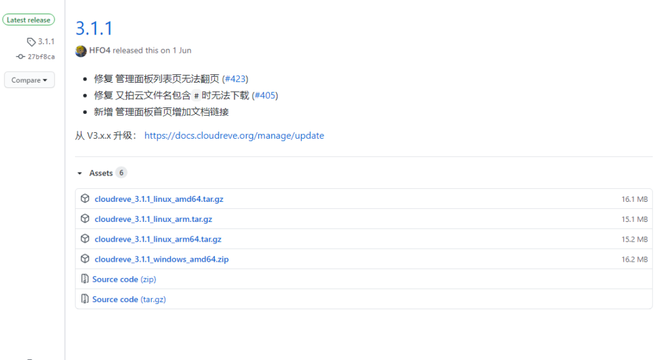
Task: Open issue #405 link
Action: (265, 95)
